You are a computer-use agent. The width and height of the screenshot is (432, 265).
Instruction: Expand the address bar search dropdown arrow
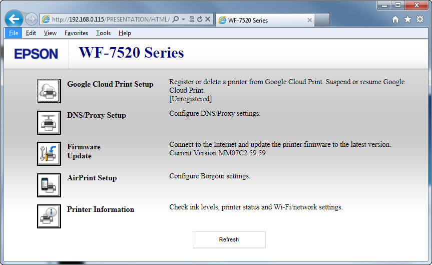(x=184, y=20)
